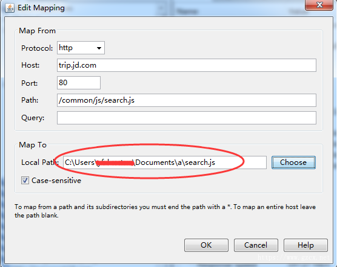The height and width of the screenshot is (267, 337).
Task: Click the Java icon in title bar
Action: (10, 8)
